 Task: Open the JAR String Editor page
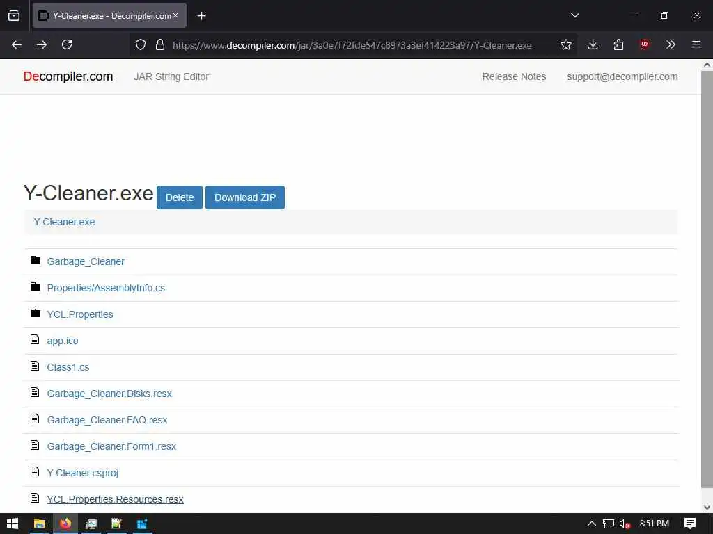tap(171, 76)
